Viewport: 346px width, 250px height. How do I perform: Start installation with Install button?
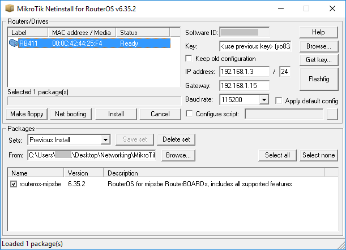116,114
